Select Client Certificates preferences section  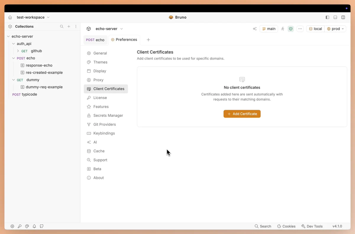(x=106, y=89)
